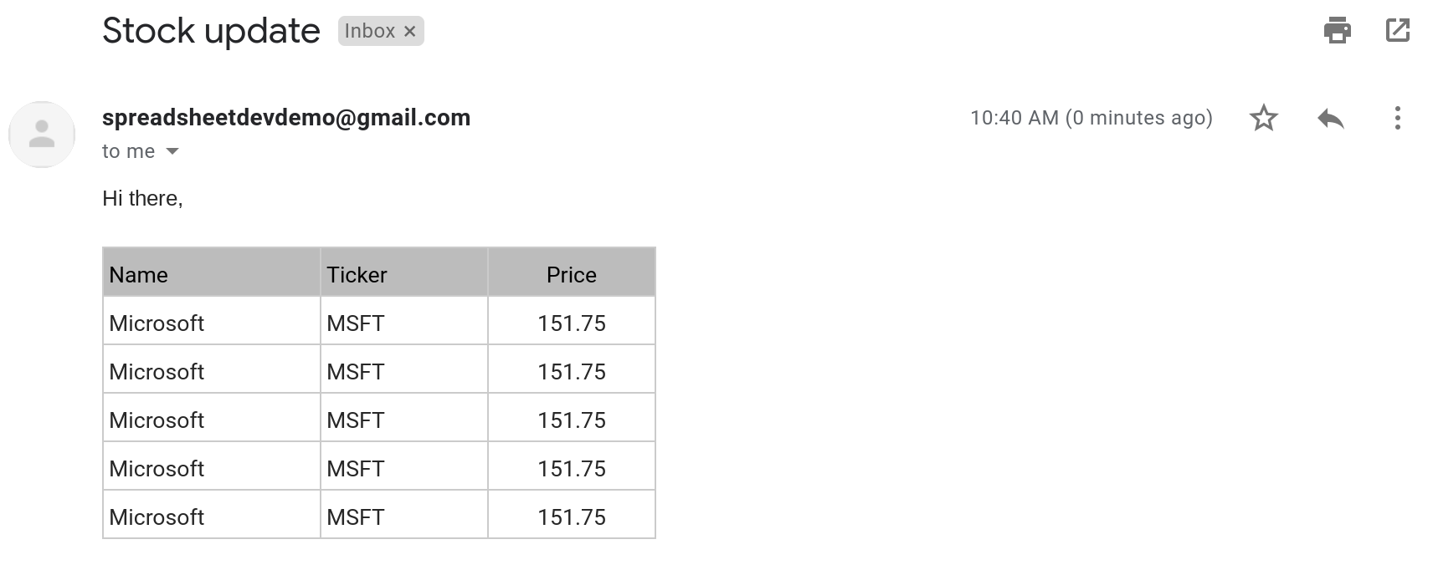Click the last row's MSFT ticker cell
This screenshot has width=1433, height=570.
(404, 515)
